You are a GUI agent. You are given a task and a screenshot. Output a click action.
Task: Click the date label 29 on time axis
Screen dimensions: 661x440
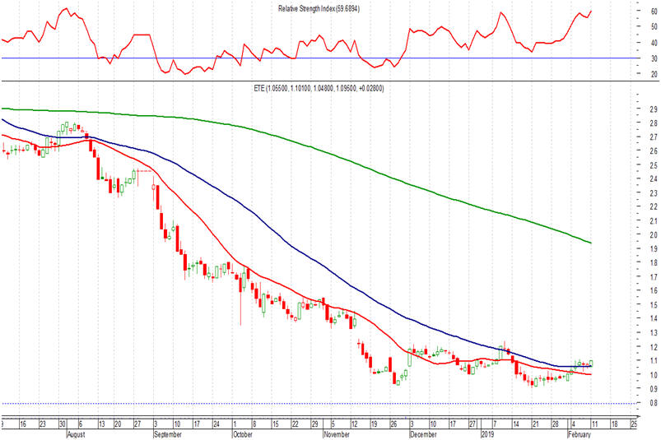pyautogui.click(x=315, y=424)
